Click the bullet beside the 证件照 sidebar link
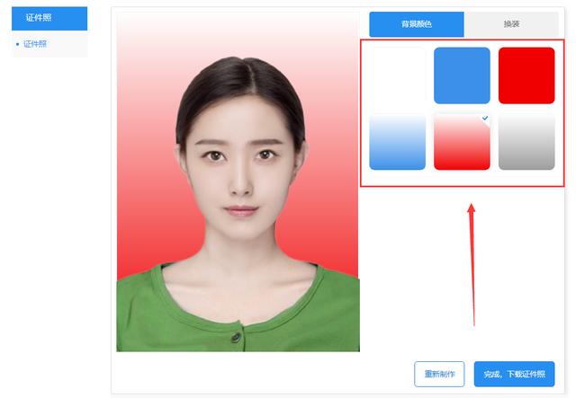Viewport: 576px width, 398px height. (17, 44)
